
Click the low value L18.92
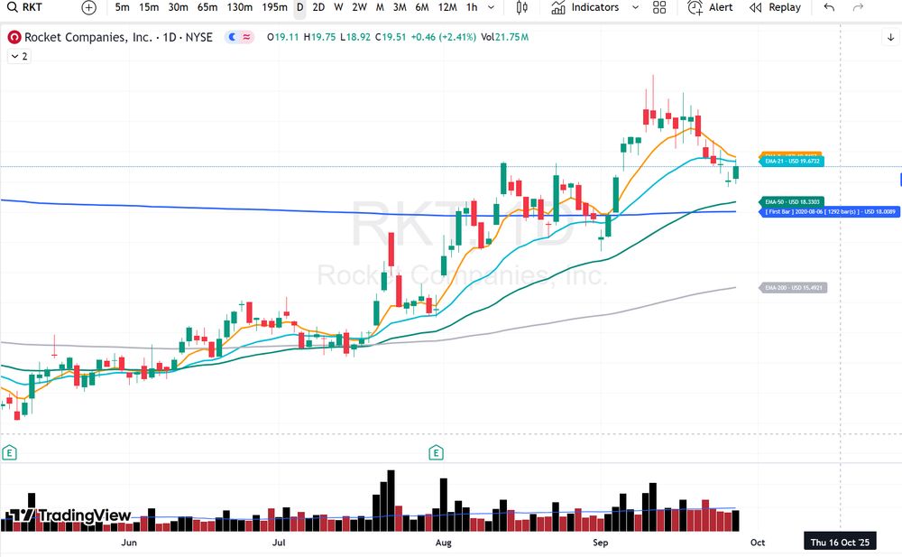pos(354,37)
